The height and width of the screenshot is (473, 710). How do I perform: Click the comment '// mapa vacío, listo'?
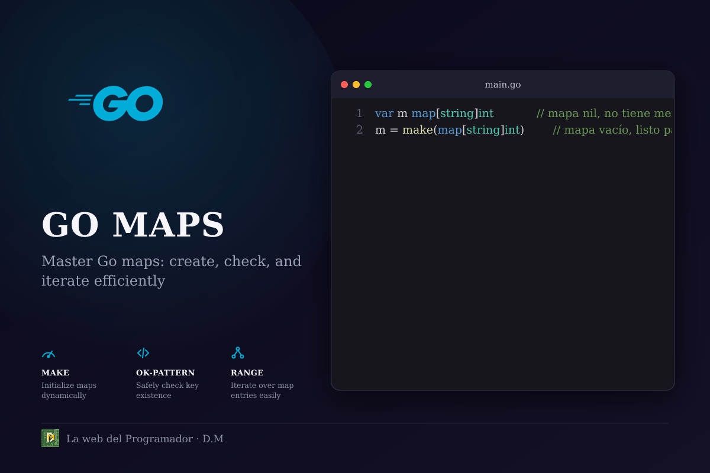606,130
